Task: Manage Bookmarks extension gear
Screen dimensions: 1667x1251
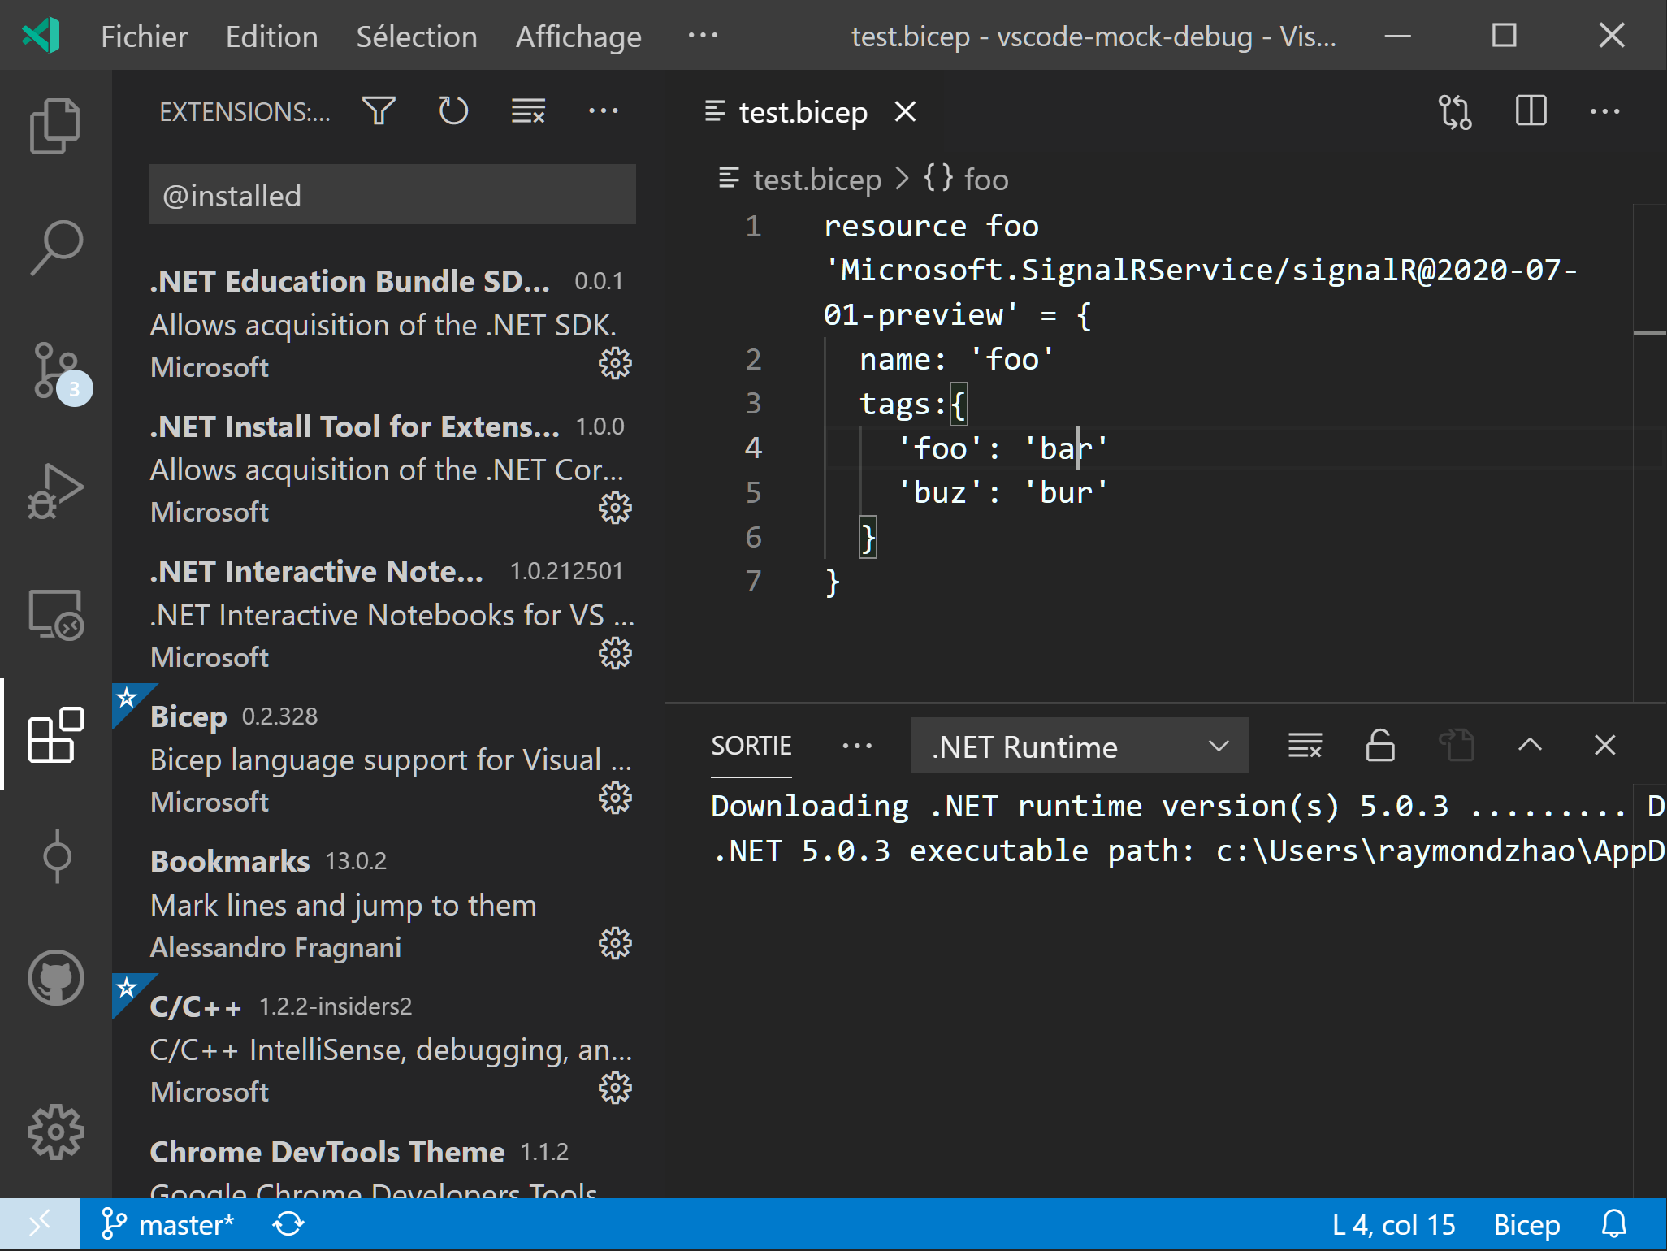Action: [615, 944]
